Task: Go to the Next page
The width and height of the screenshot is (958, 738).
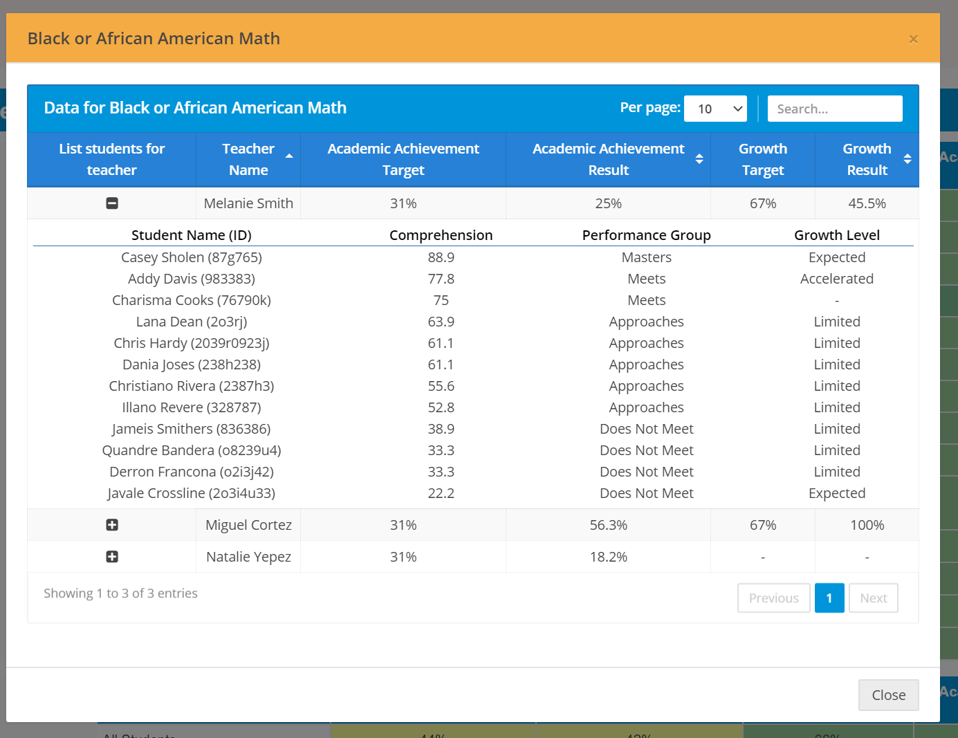Action: 873,598
